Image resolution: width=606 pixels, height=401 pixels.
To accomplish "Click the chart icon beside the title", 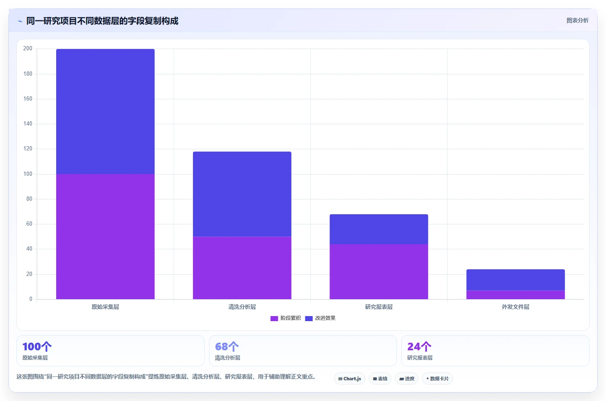I will (x=20, y=21).
